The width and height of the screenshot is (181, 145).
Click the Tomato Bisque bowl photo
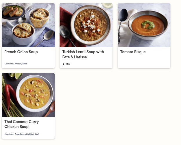tap(144, 25)
